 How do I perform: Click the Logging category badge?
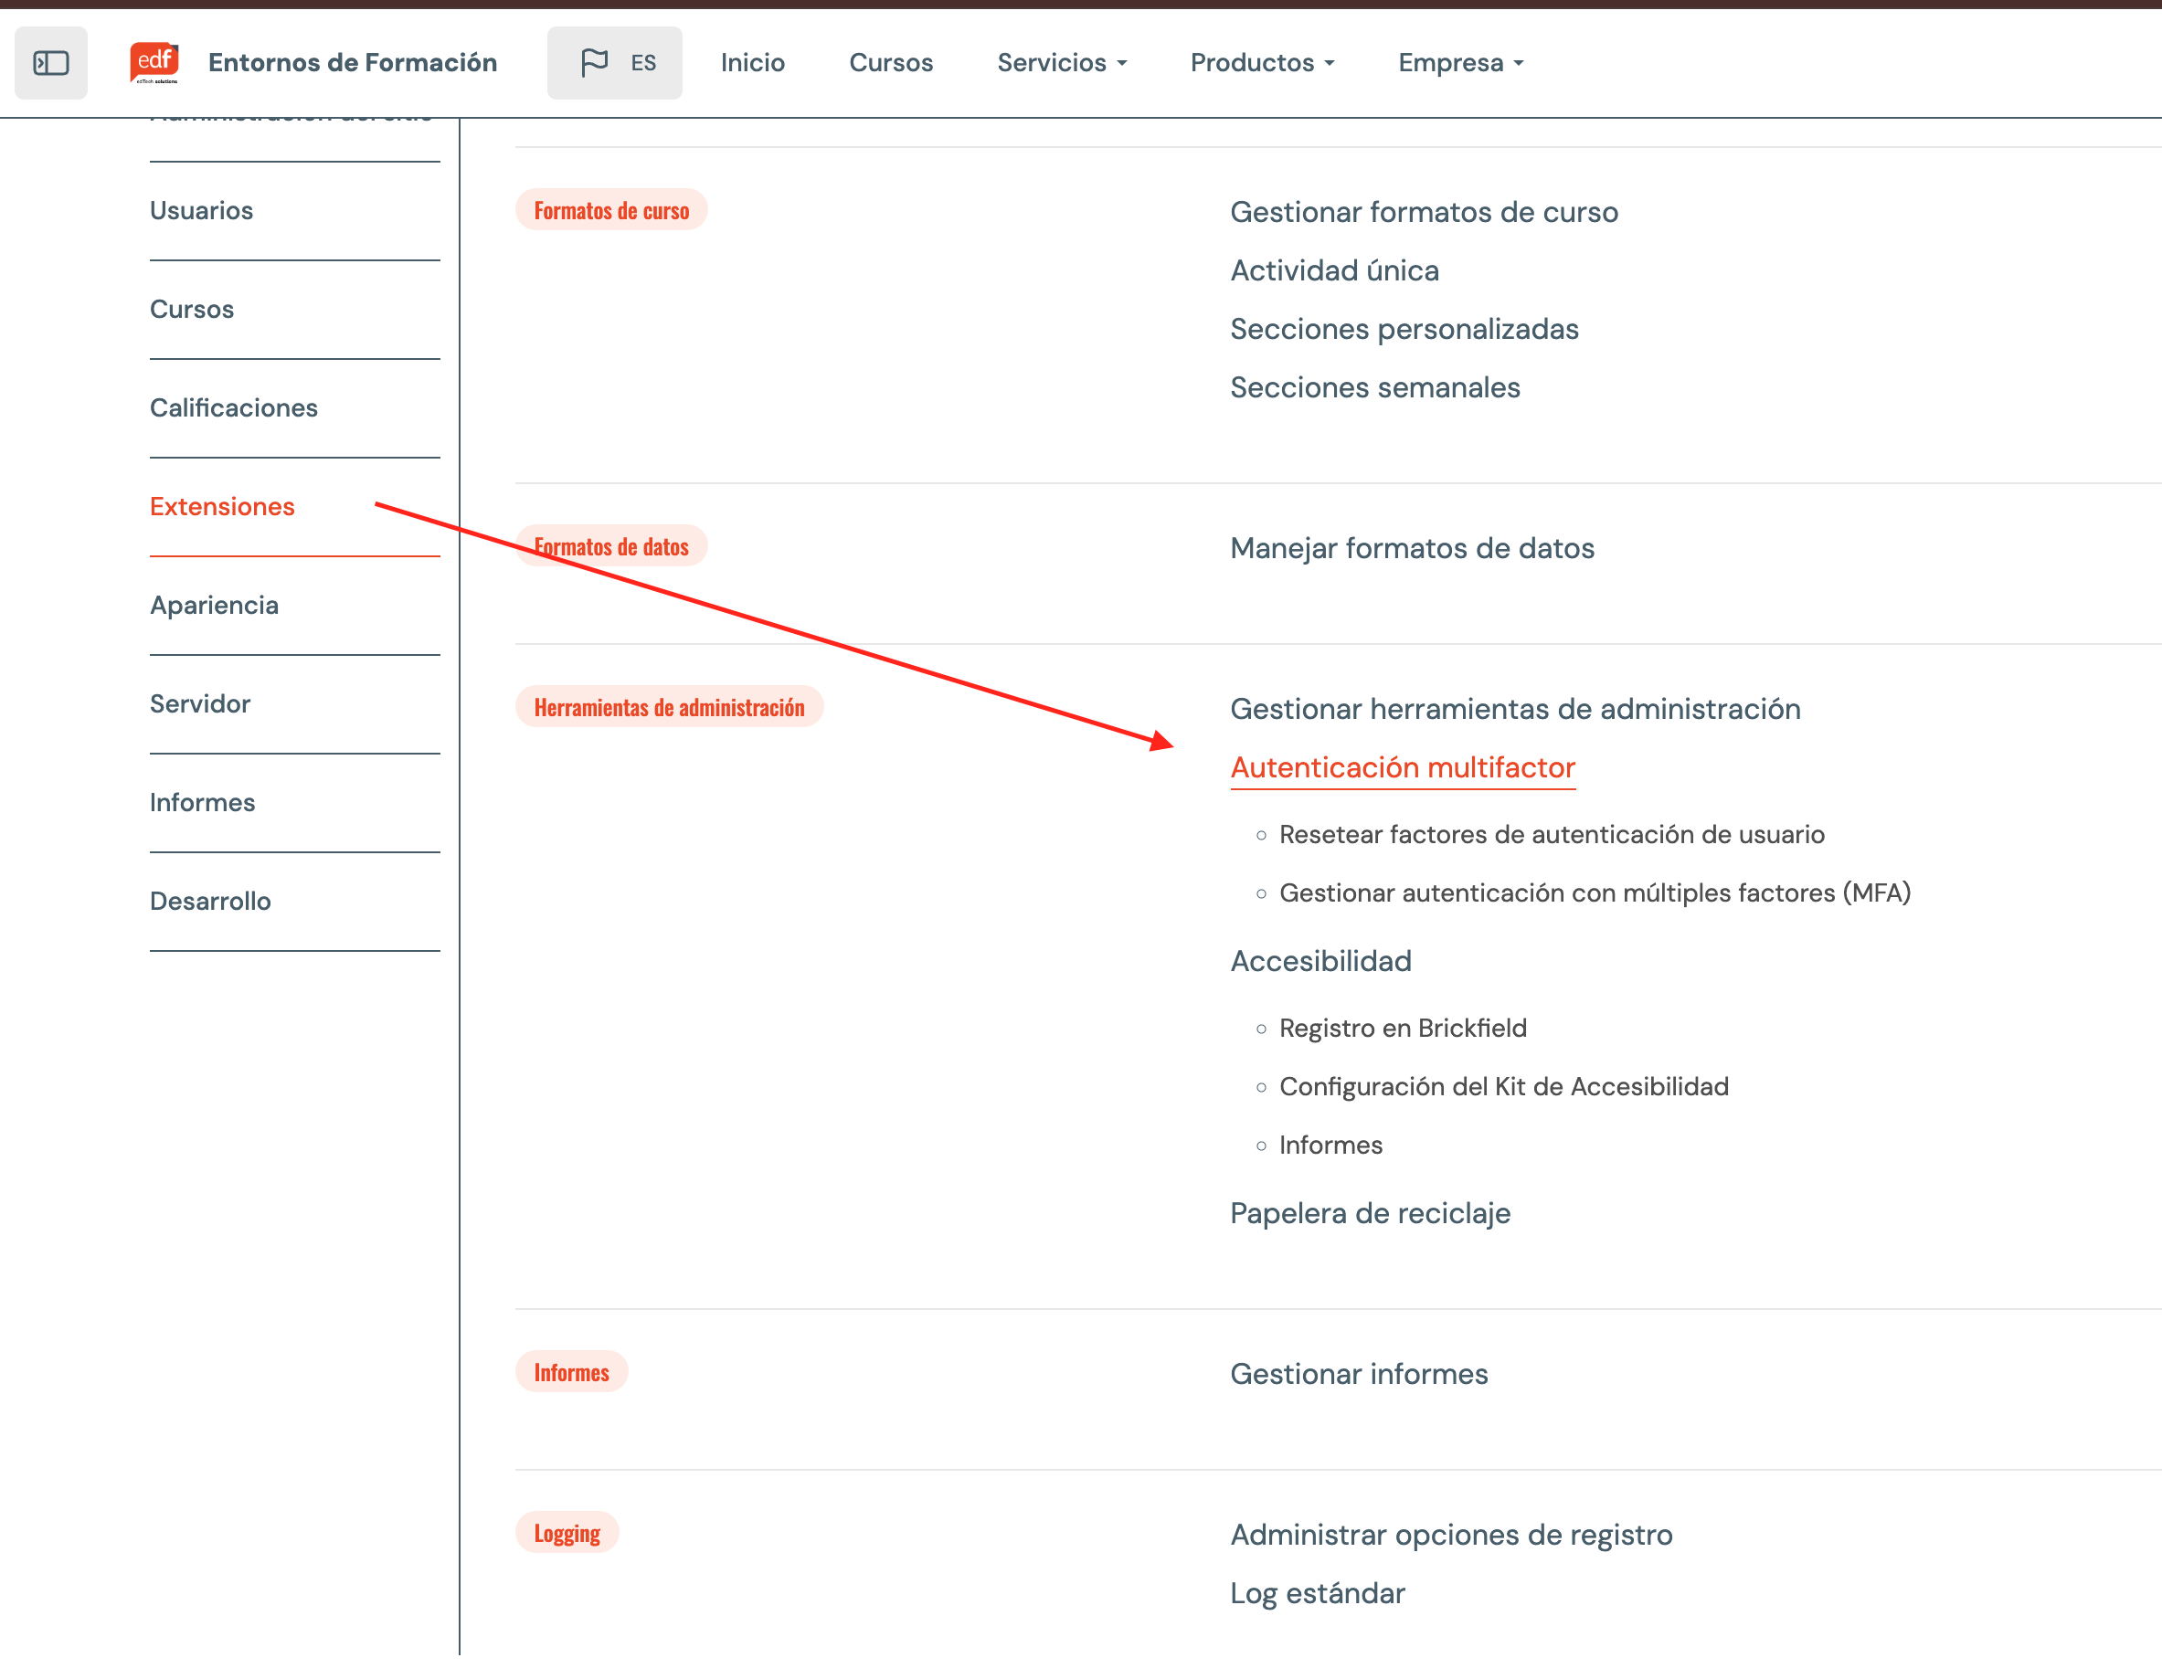tap(567, 1533)
